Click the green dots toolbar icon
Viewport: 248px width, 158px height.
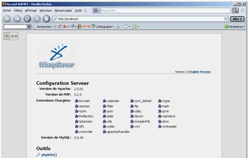point(134,27)
